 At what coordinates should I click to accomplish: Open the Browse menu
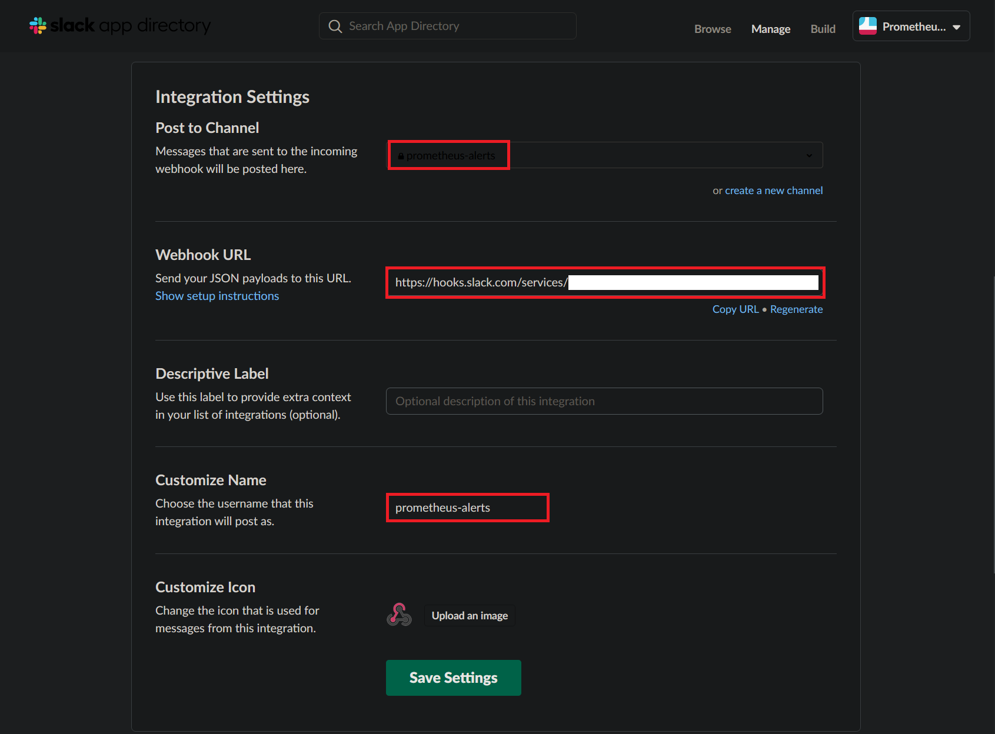point(713,29)
